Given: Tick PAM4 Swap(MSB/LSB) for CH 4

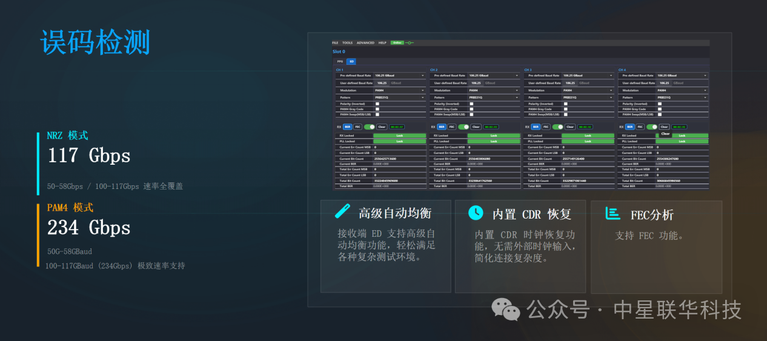Looking at the screenshot, I should pos(660,114).
